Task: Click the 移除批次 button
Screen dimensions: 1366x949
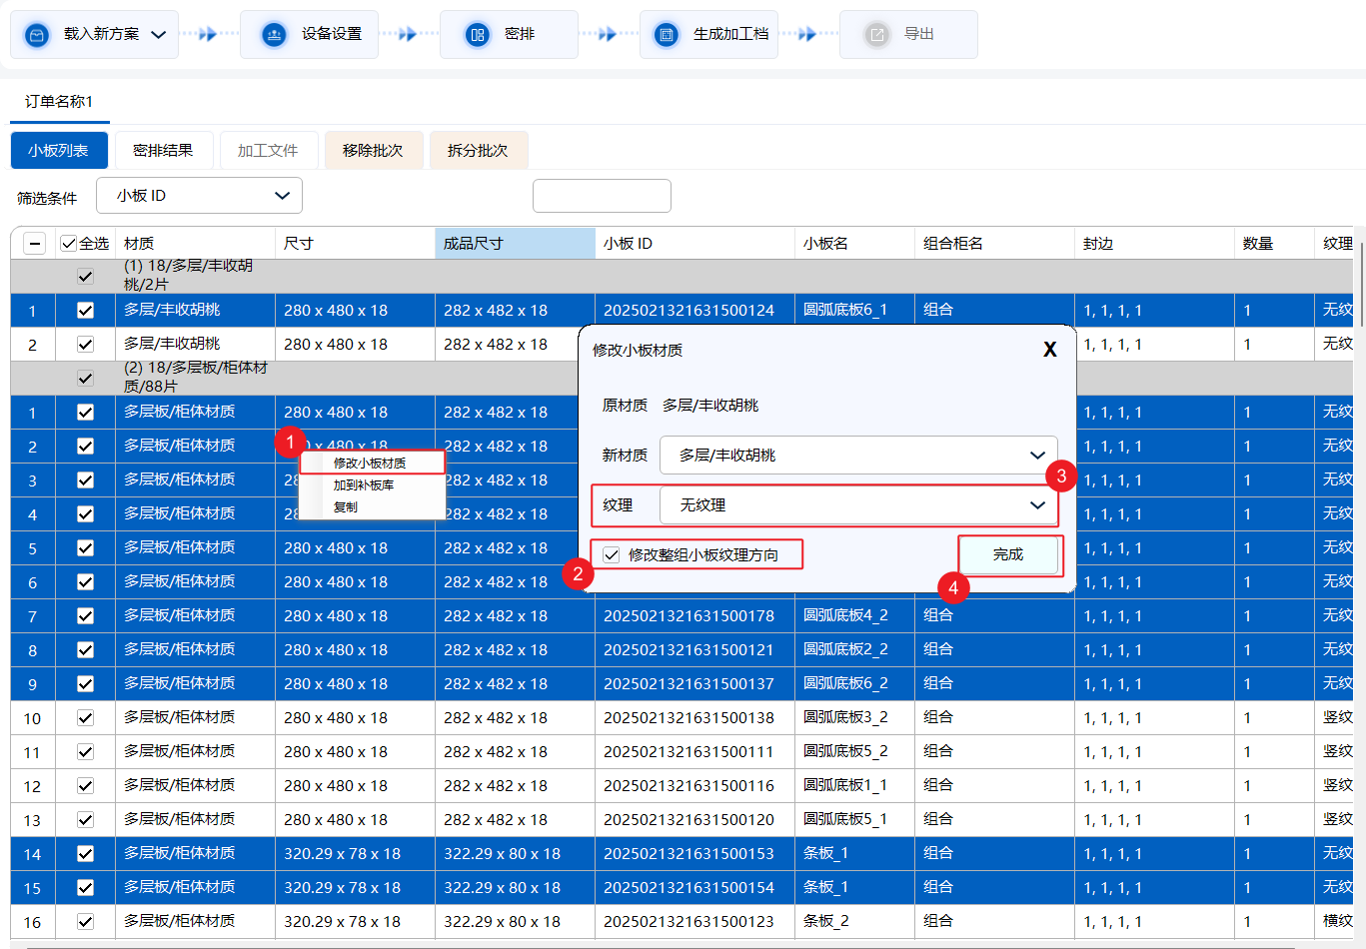Action: (373, 151)
